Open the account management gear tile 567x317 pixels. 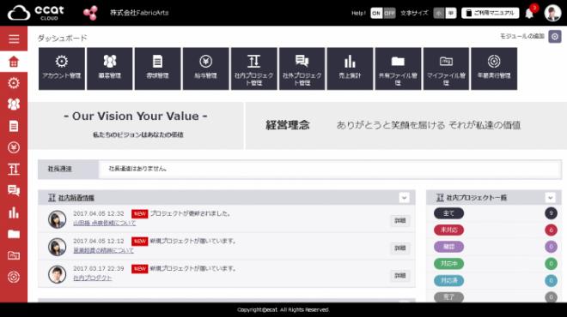pos(62,69)
